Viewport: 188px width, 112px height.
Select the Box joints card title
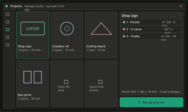click(x=24, y=95)
